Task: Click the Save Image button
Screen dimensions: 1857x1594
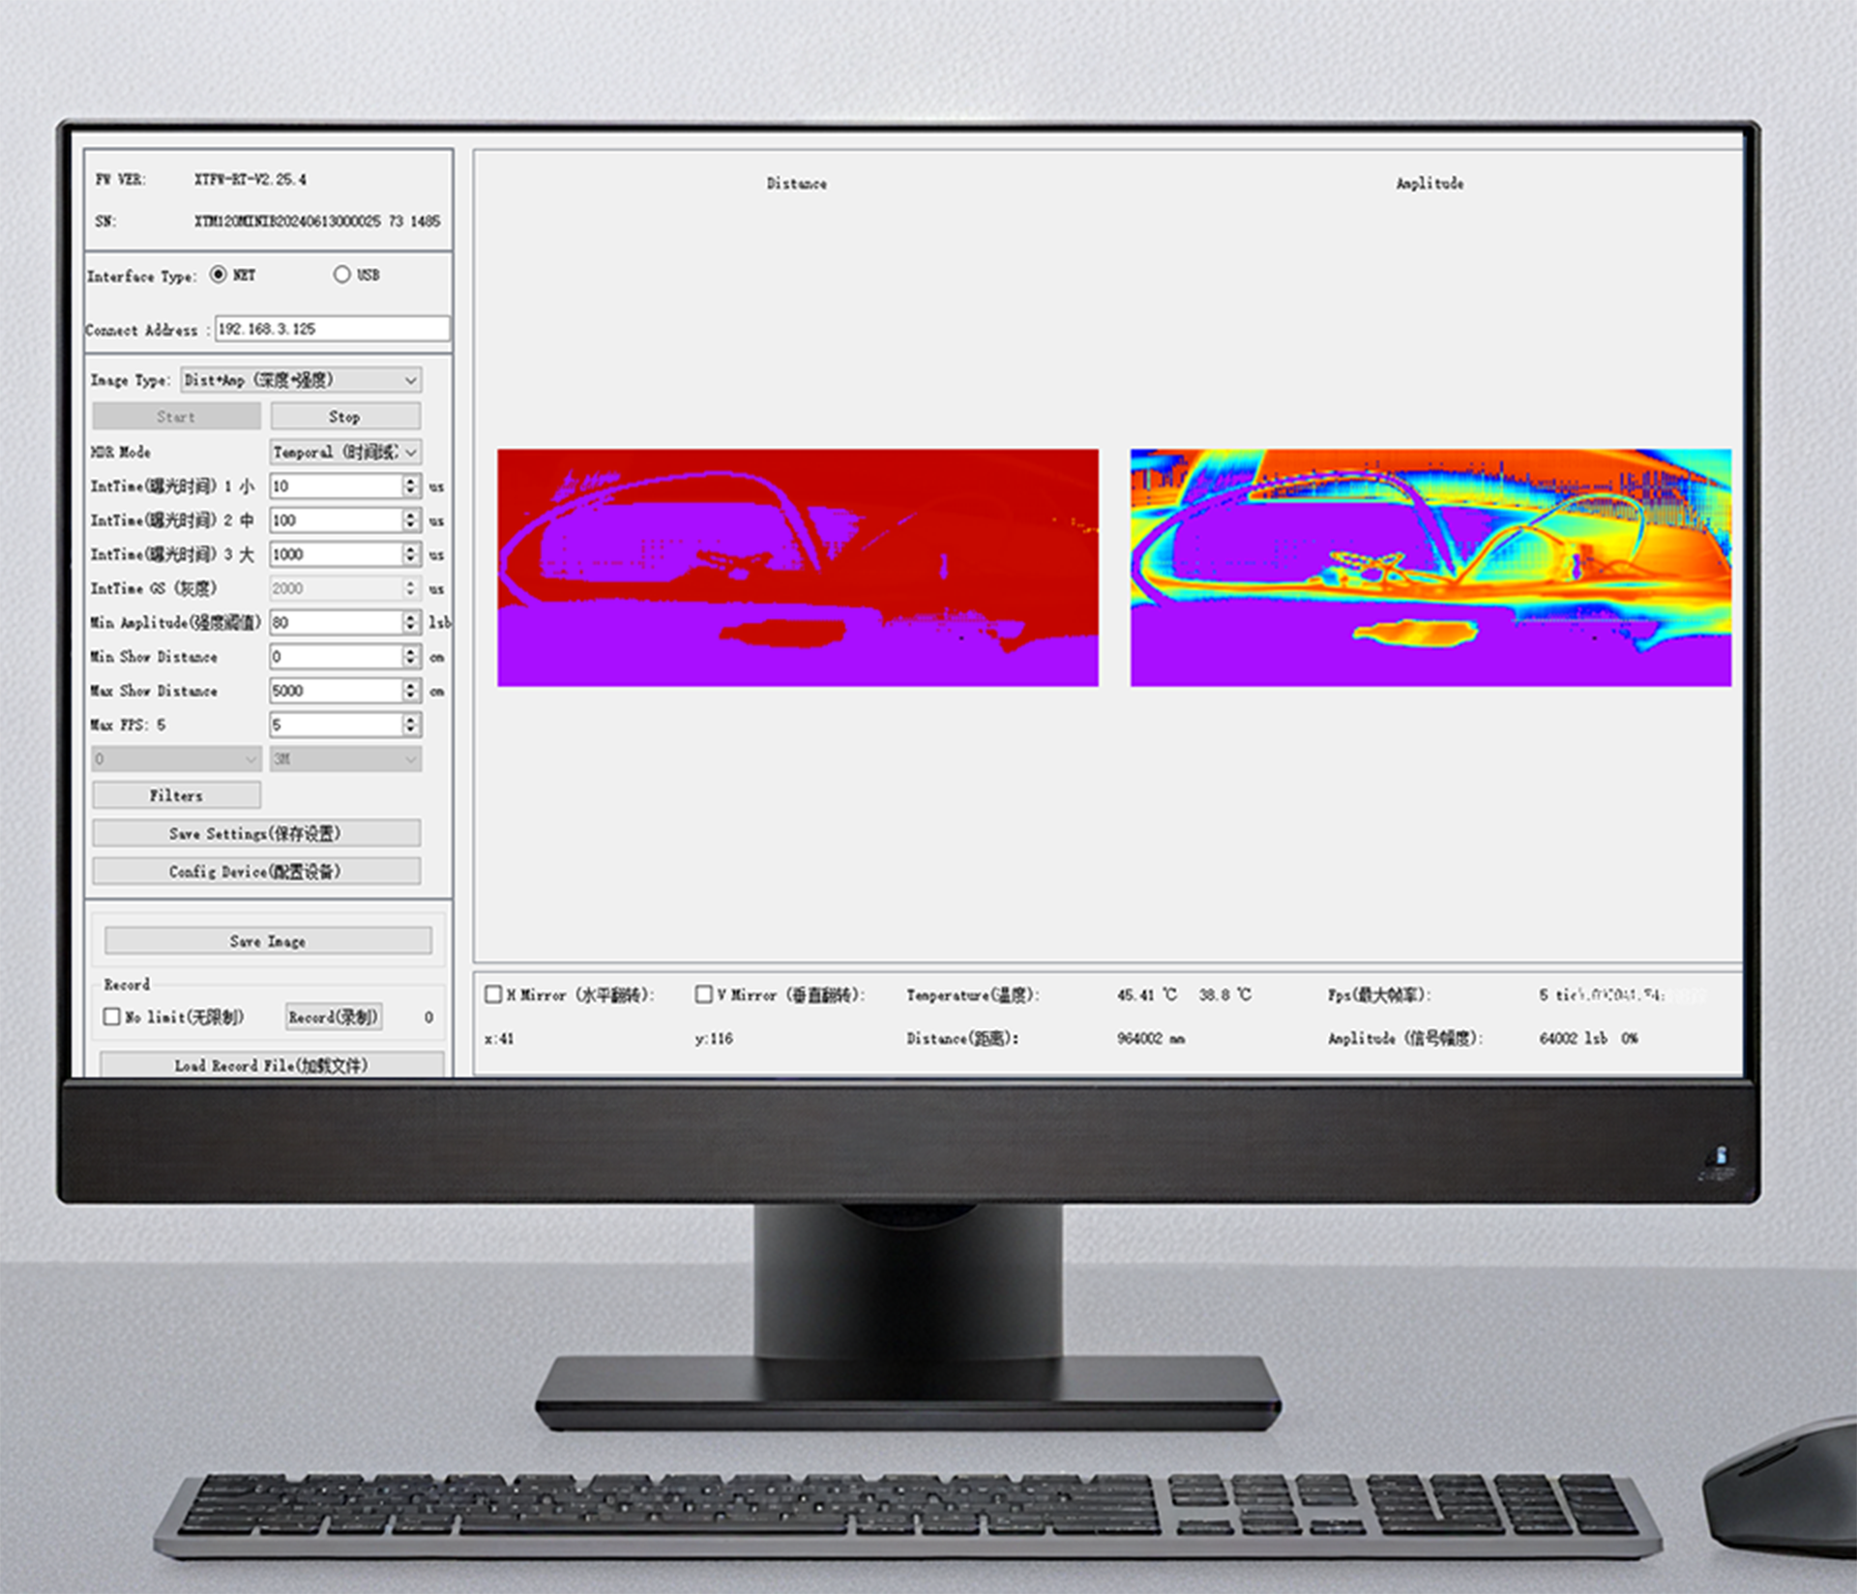Action: coord(268,941)
